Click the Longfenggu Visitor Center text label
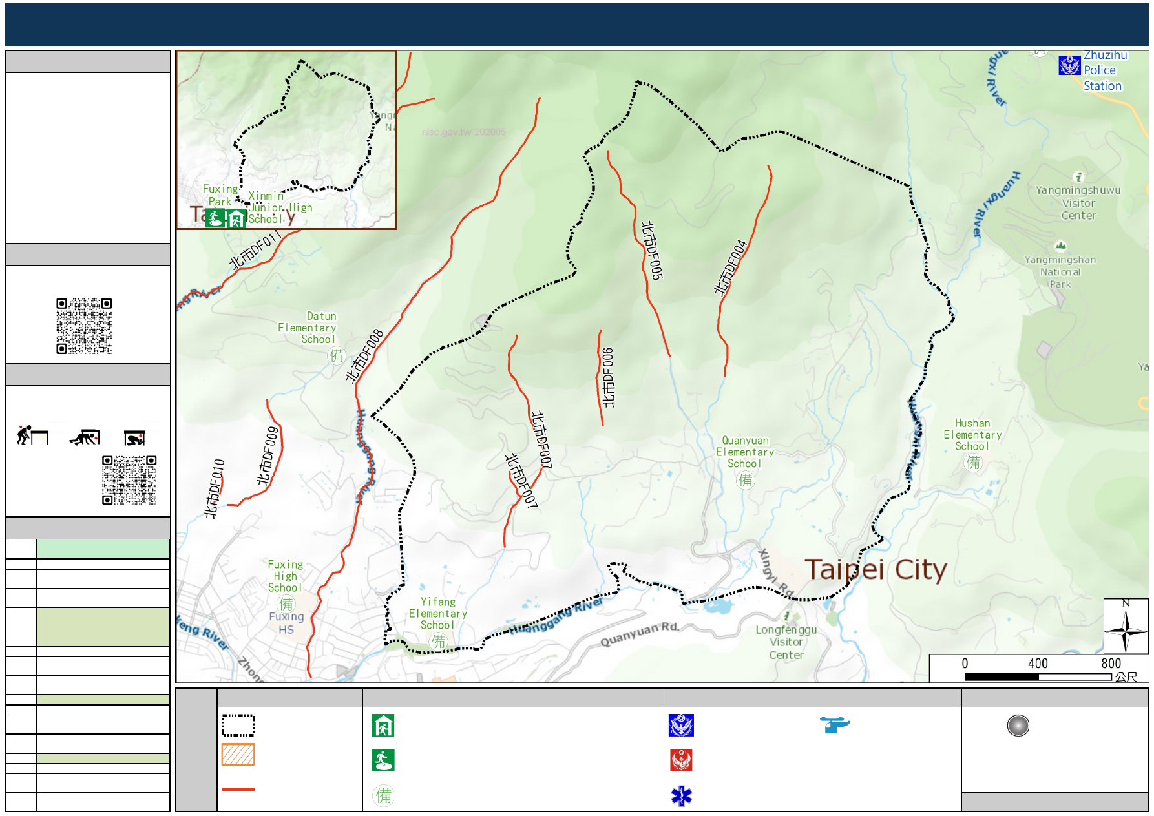This screenshot has height=816, width=1154. (786, 642)
